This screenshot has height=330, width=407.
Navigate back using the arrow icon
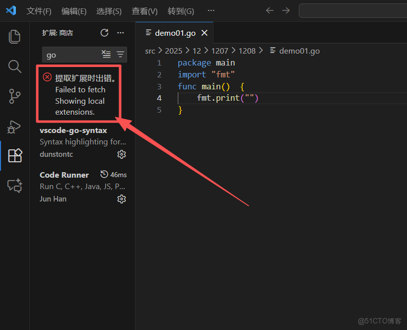click(270, 10)
